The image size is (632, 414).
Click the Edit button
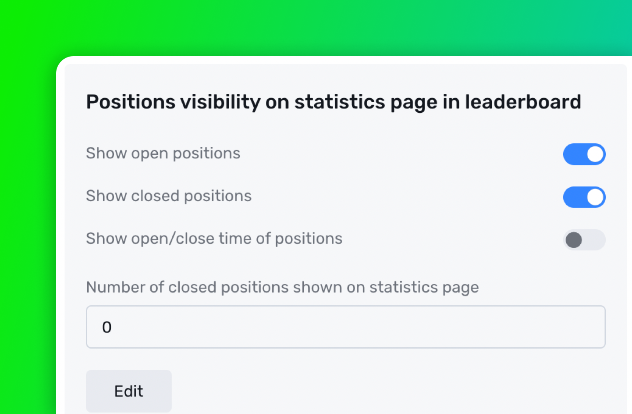(128, 391)
